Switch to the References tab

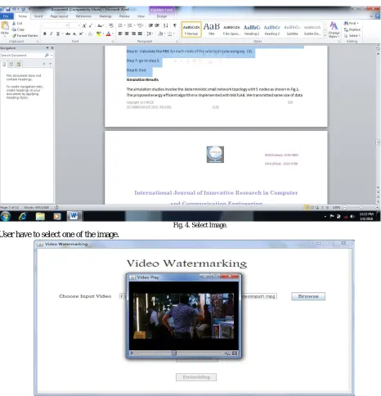(83, 16)
